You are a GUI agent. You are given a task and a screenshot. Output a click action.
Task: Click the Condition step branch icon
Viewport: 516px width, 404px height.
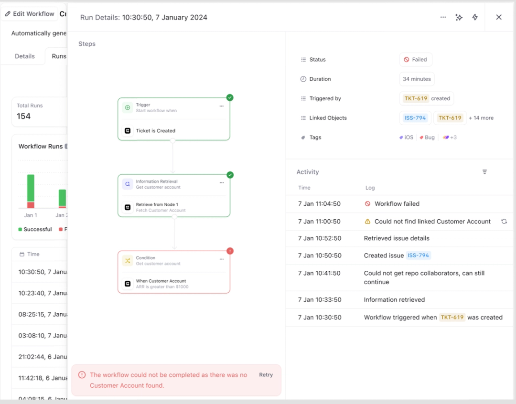pos(128,261)
